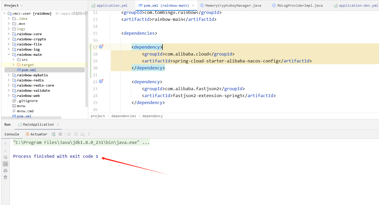The image size is (379, 205).
Task: Click the .gitignore file icon
Action: pos(14,101)
